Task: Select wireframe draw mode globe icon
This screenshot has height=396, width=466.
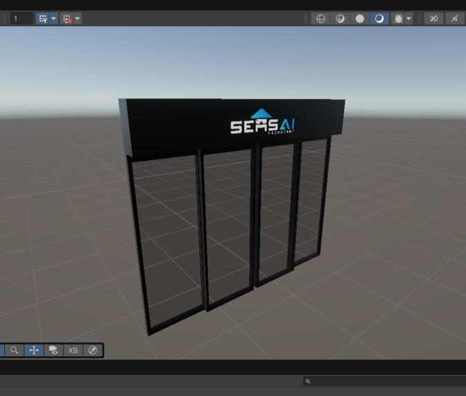Action: (320, 19)
